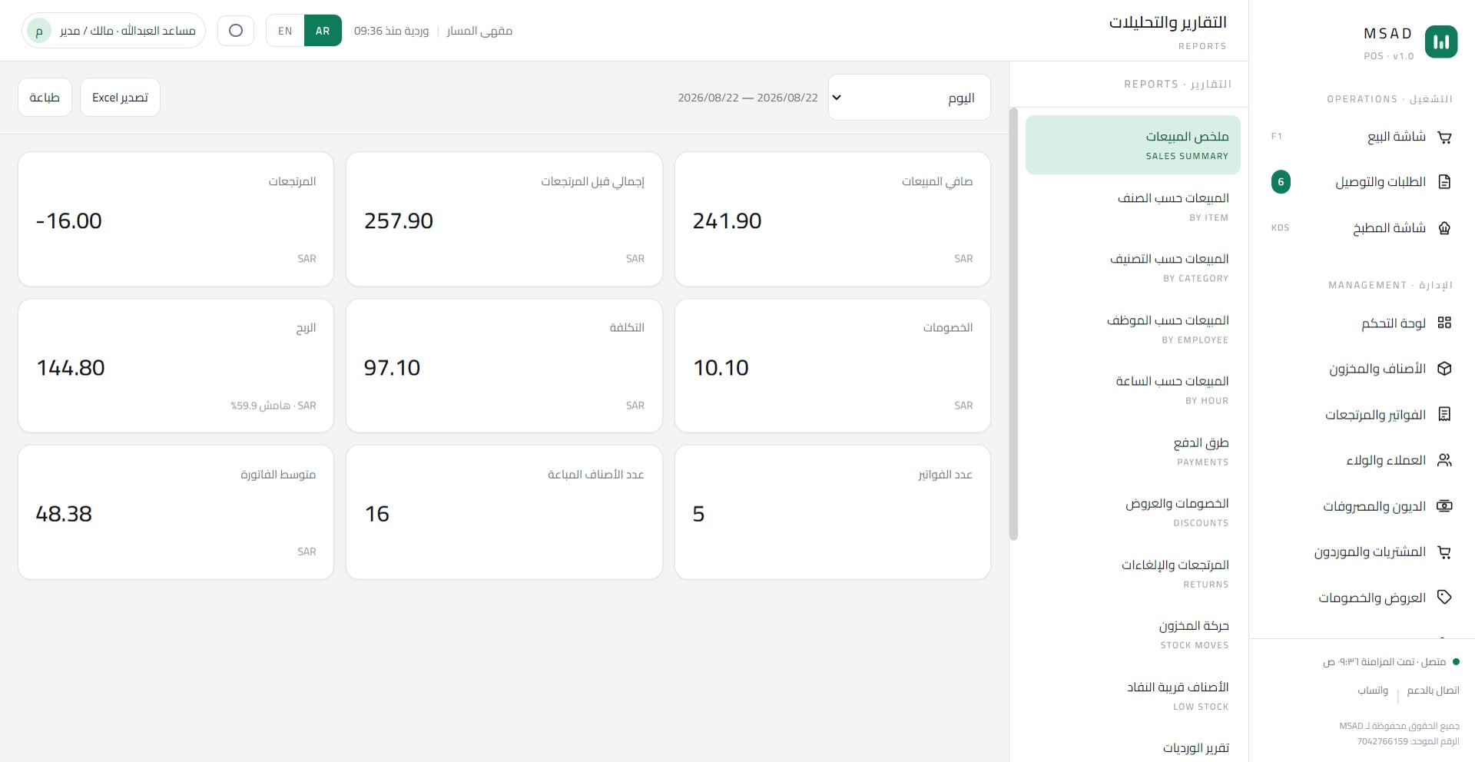The width and height of the screenshot is (1475, 762).
Task: Open الخصومات والعروض Discounts report
Action: pyautogui.click(x=1132, y=512)
